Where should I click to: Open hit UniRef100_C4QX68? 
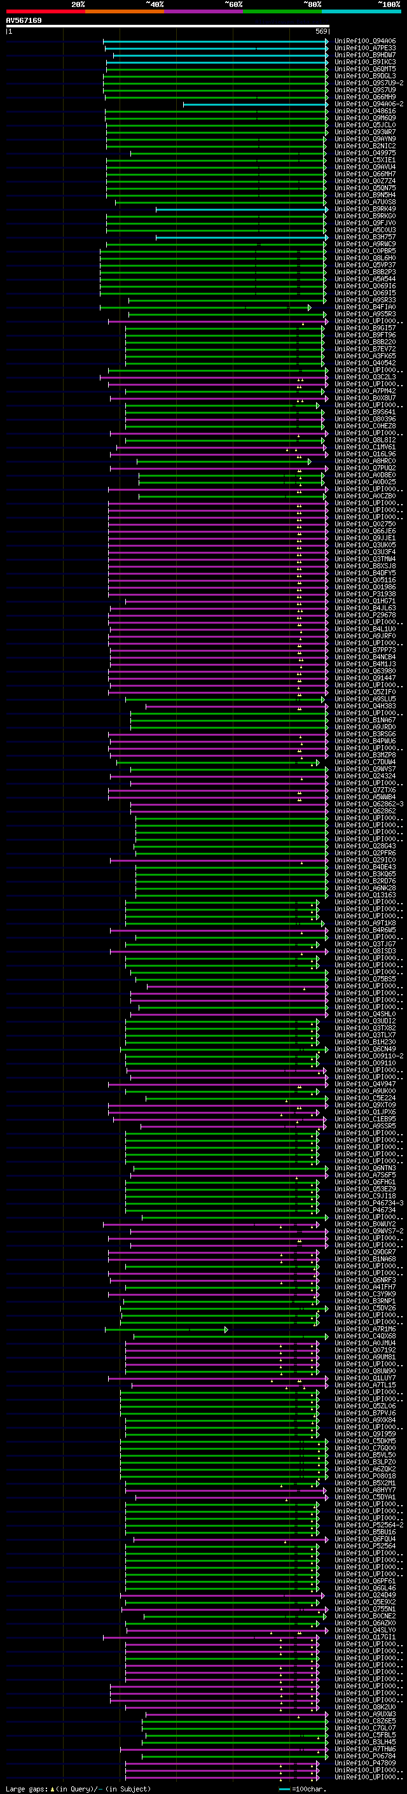coord(364,1336)
